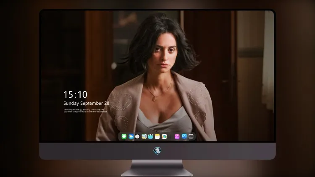Open the Clock app in dock
The image size is (315, 177).
click(x=137, y=136)
